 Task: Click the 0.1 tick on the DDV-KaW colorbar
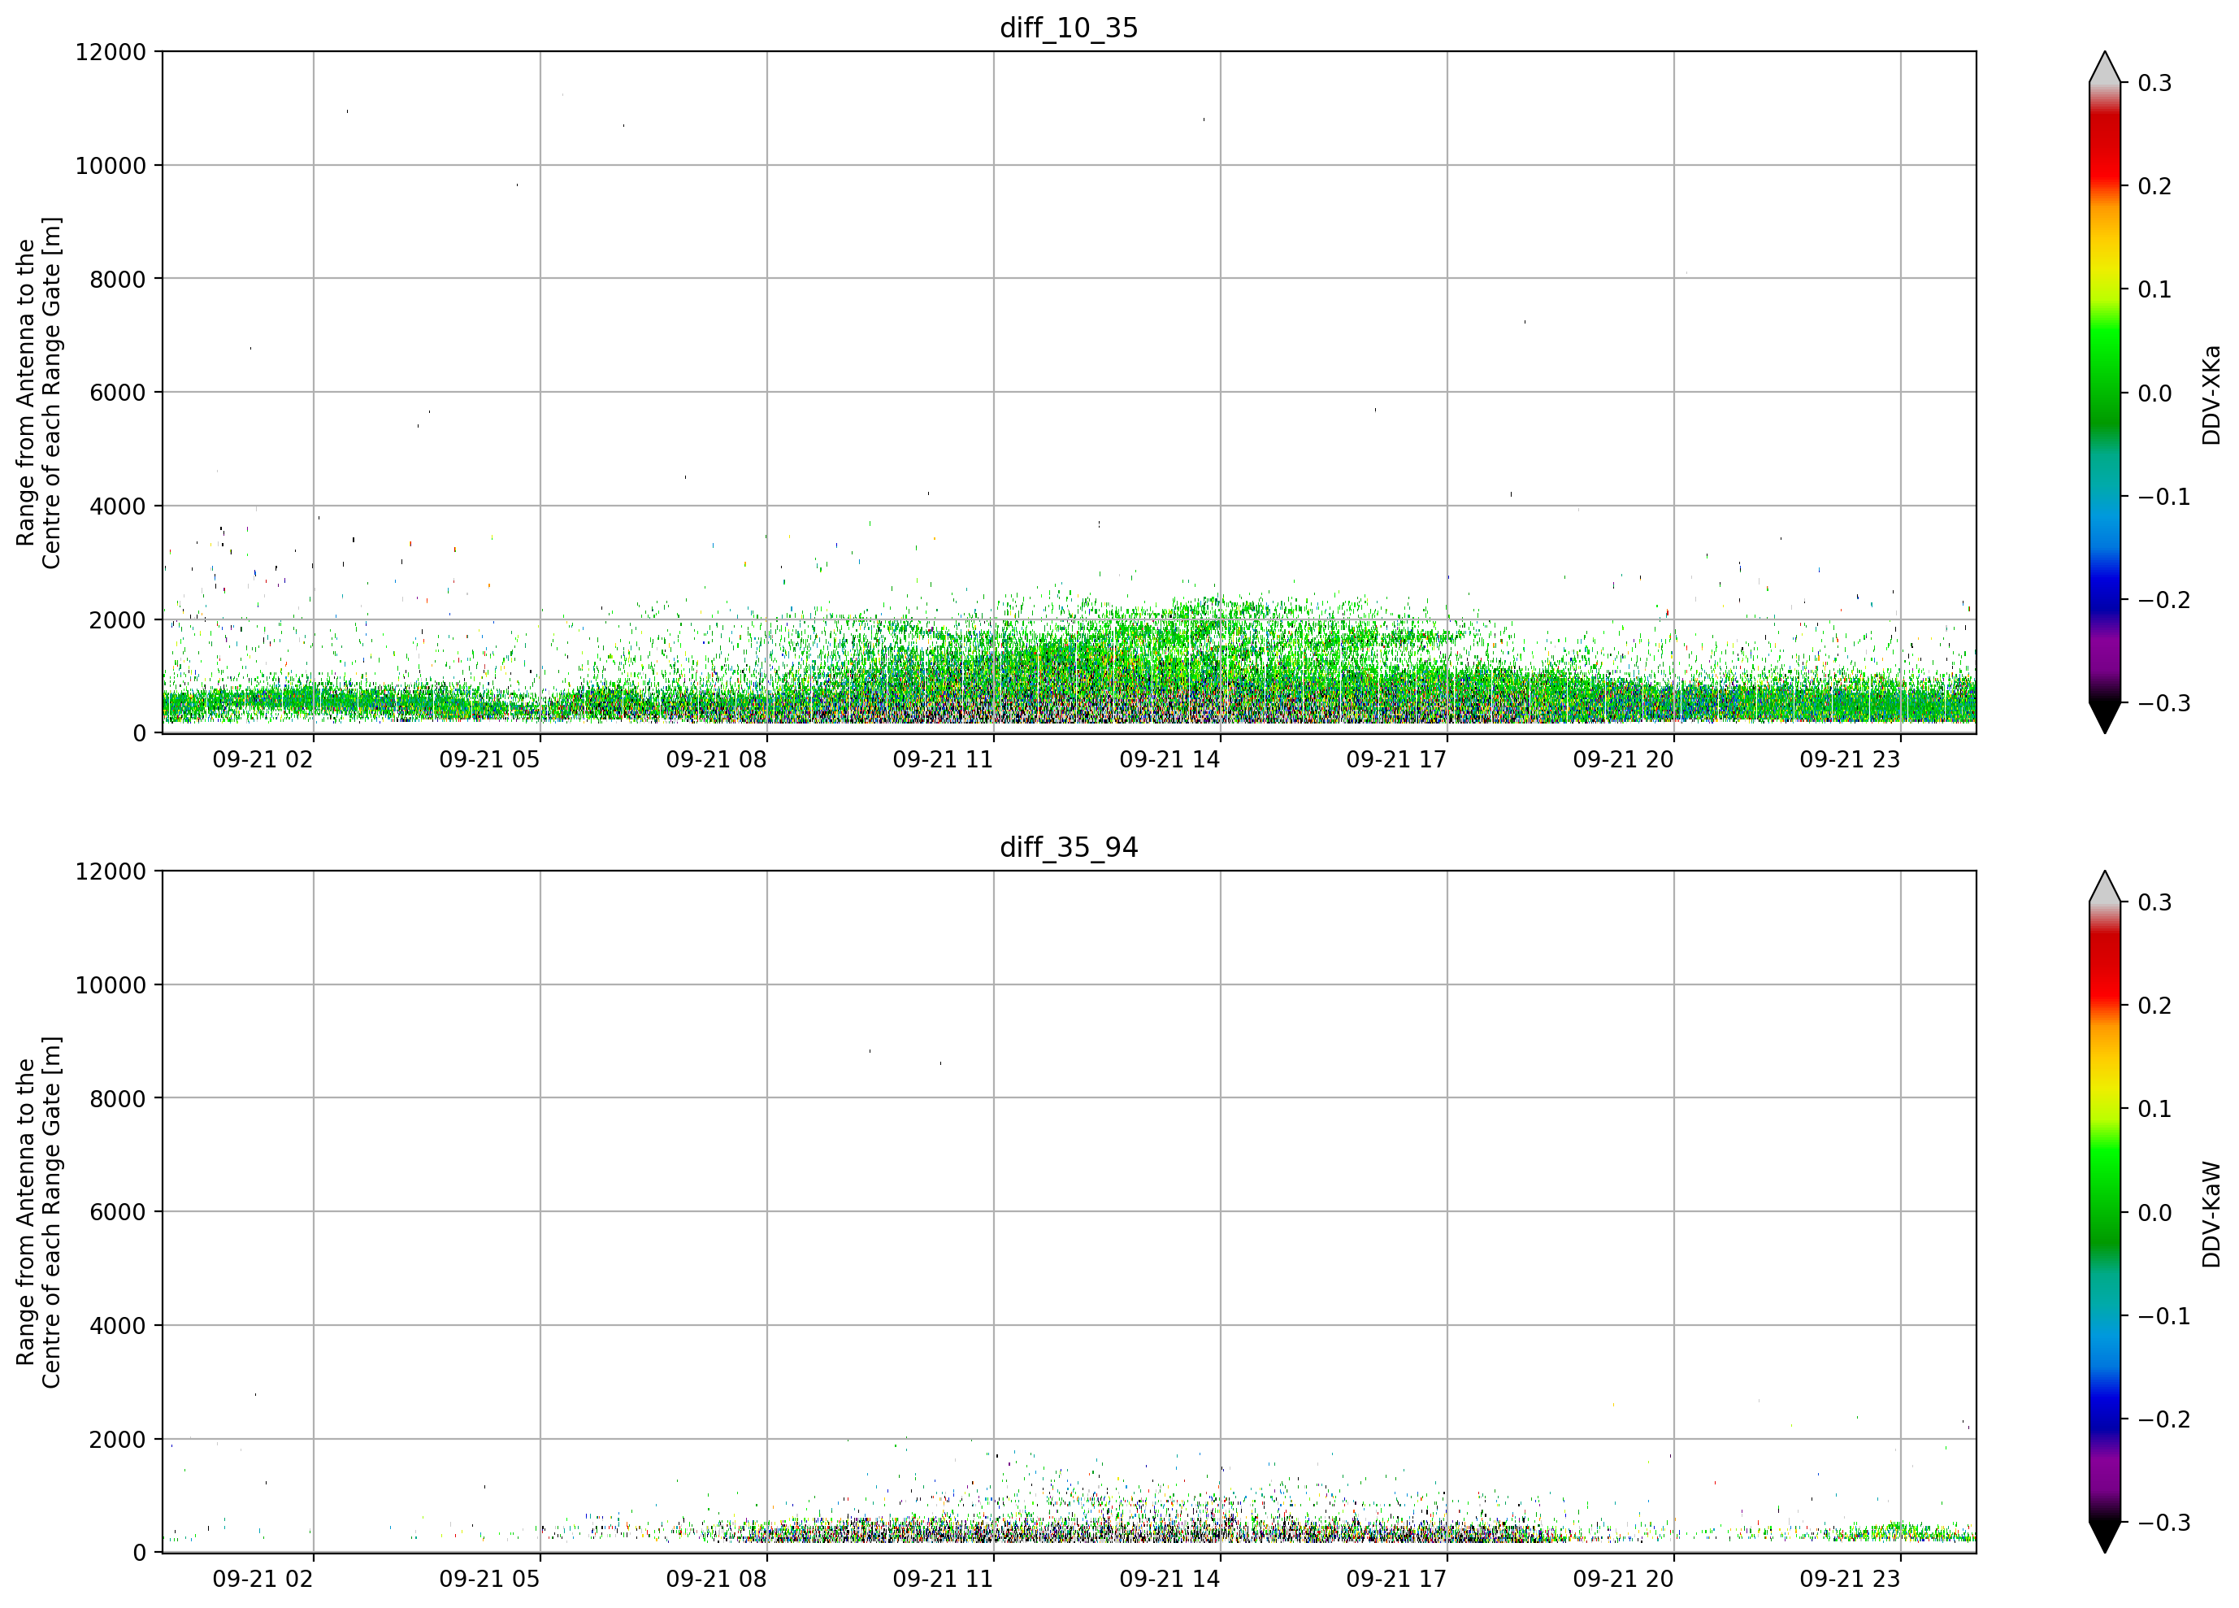tap(2154, 1109)
